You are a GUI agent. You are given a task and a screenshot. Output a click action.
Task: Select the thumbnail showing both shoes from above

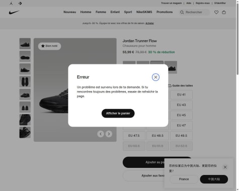[x=25, y=82]
